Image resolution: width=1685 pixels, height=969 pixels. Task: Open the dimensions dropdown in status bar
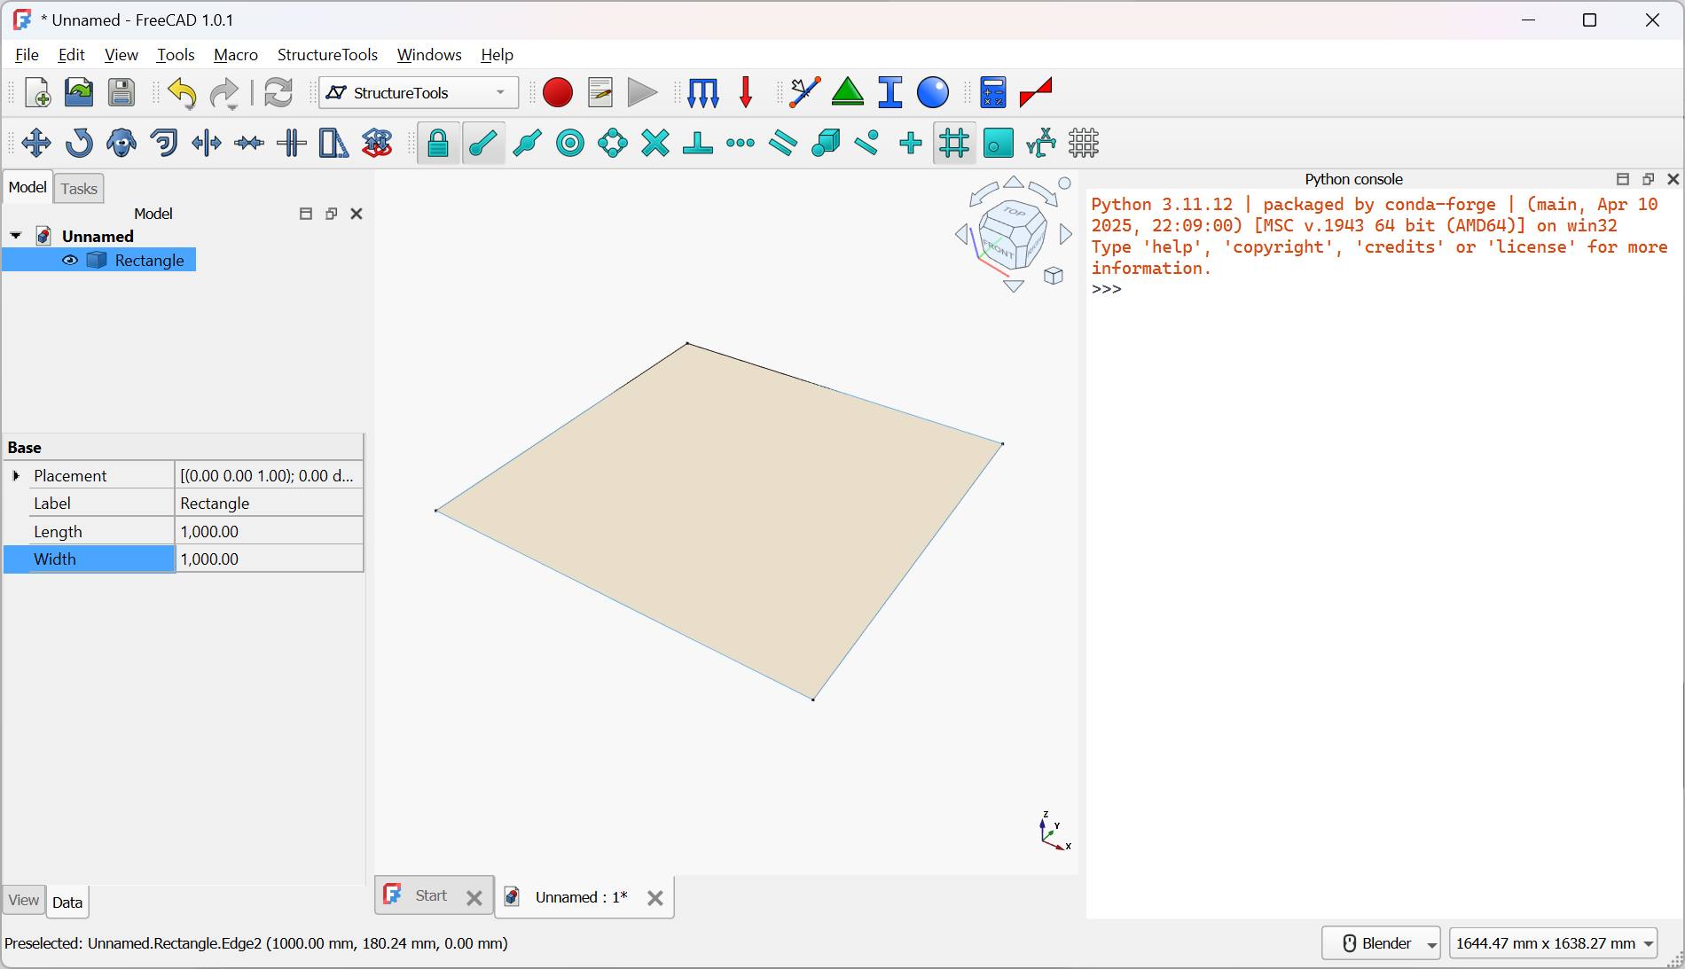point(1554,943)
